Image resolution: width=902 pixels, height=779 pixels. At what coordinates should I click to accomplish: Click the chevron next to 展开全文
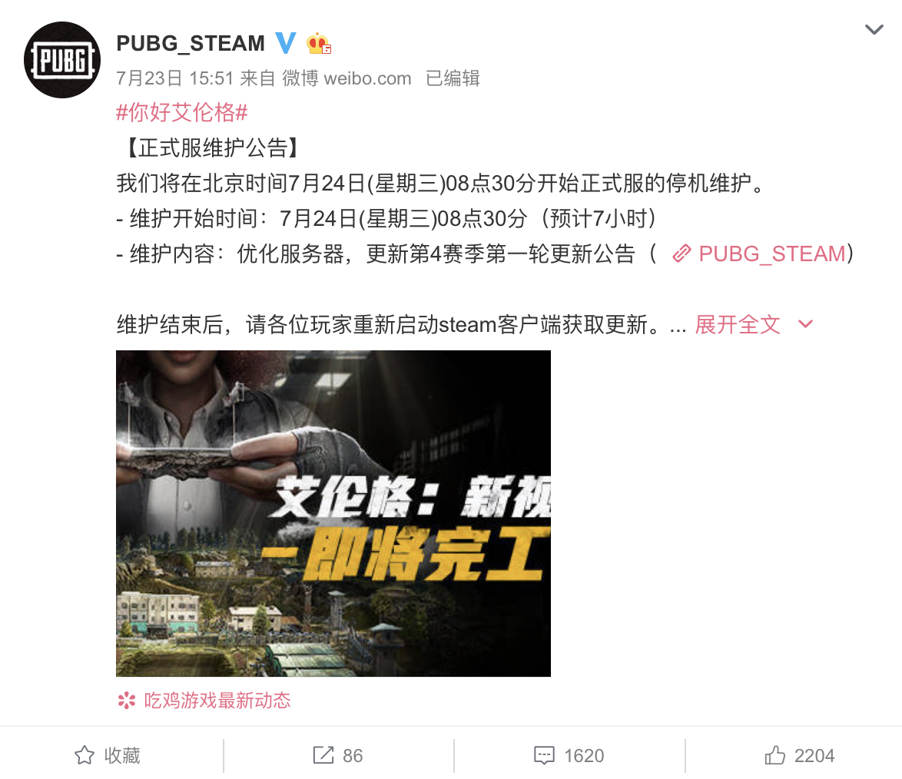(805, 324)
